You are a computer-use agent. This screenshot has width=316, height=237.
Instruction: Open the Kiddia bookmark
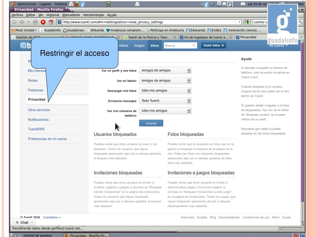point(214,30)
